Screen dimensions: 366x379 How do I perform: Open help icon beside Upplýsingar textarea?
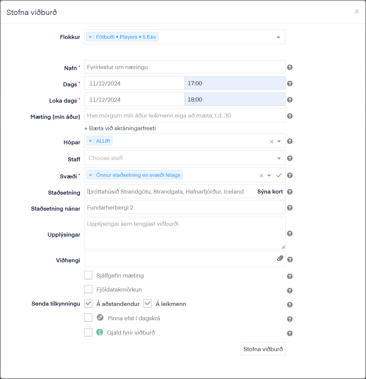(x=290, y=233)
